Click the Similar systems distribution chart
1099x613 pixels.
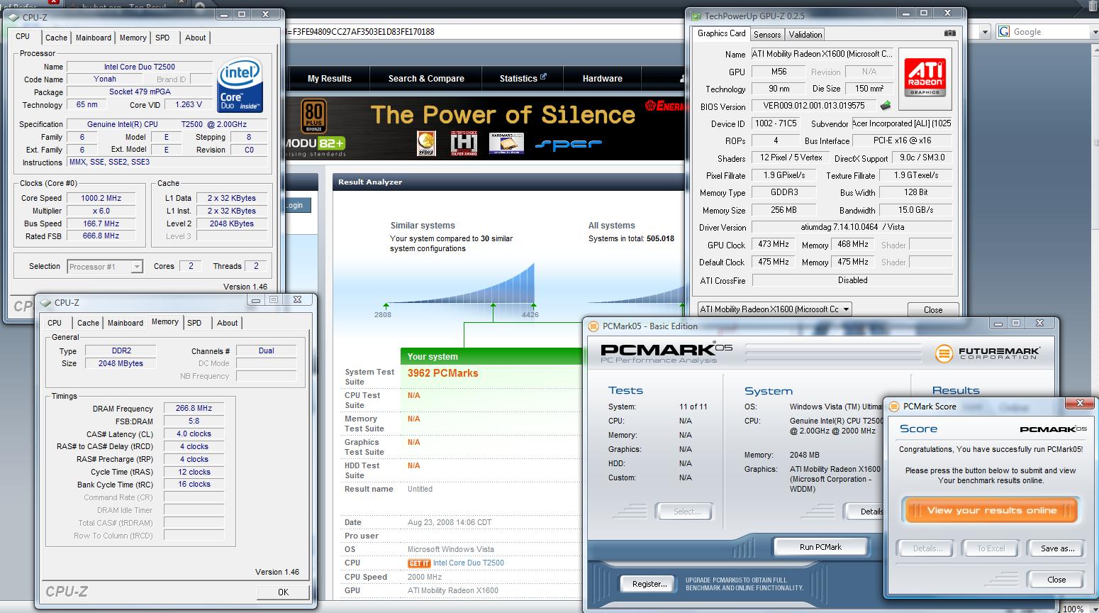click(461, 285)
